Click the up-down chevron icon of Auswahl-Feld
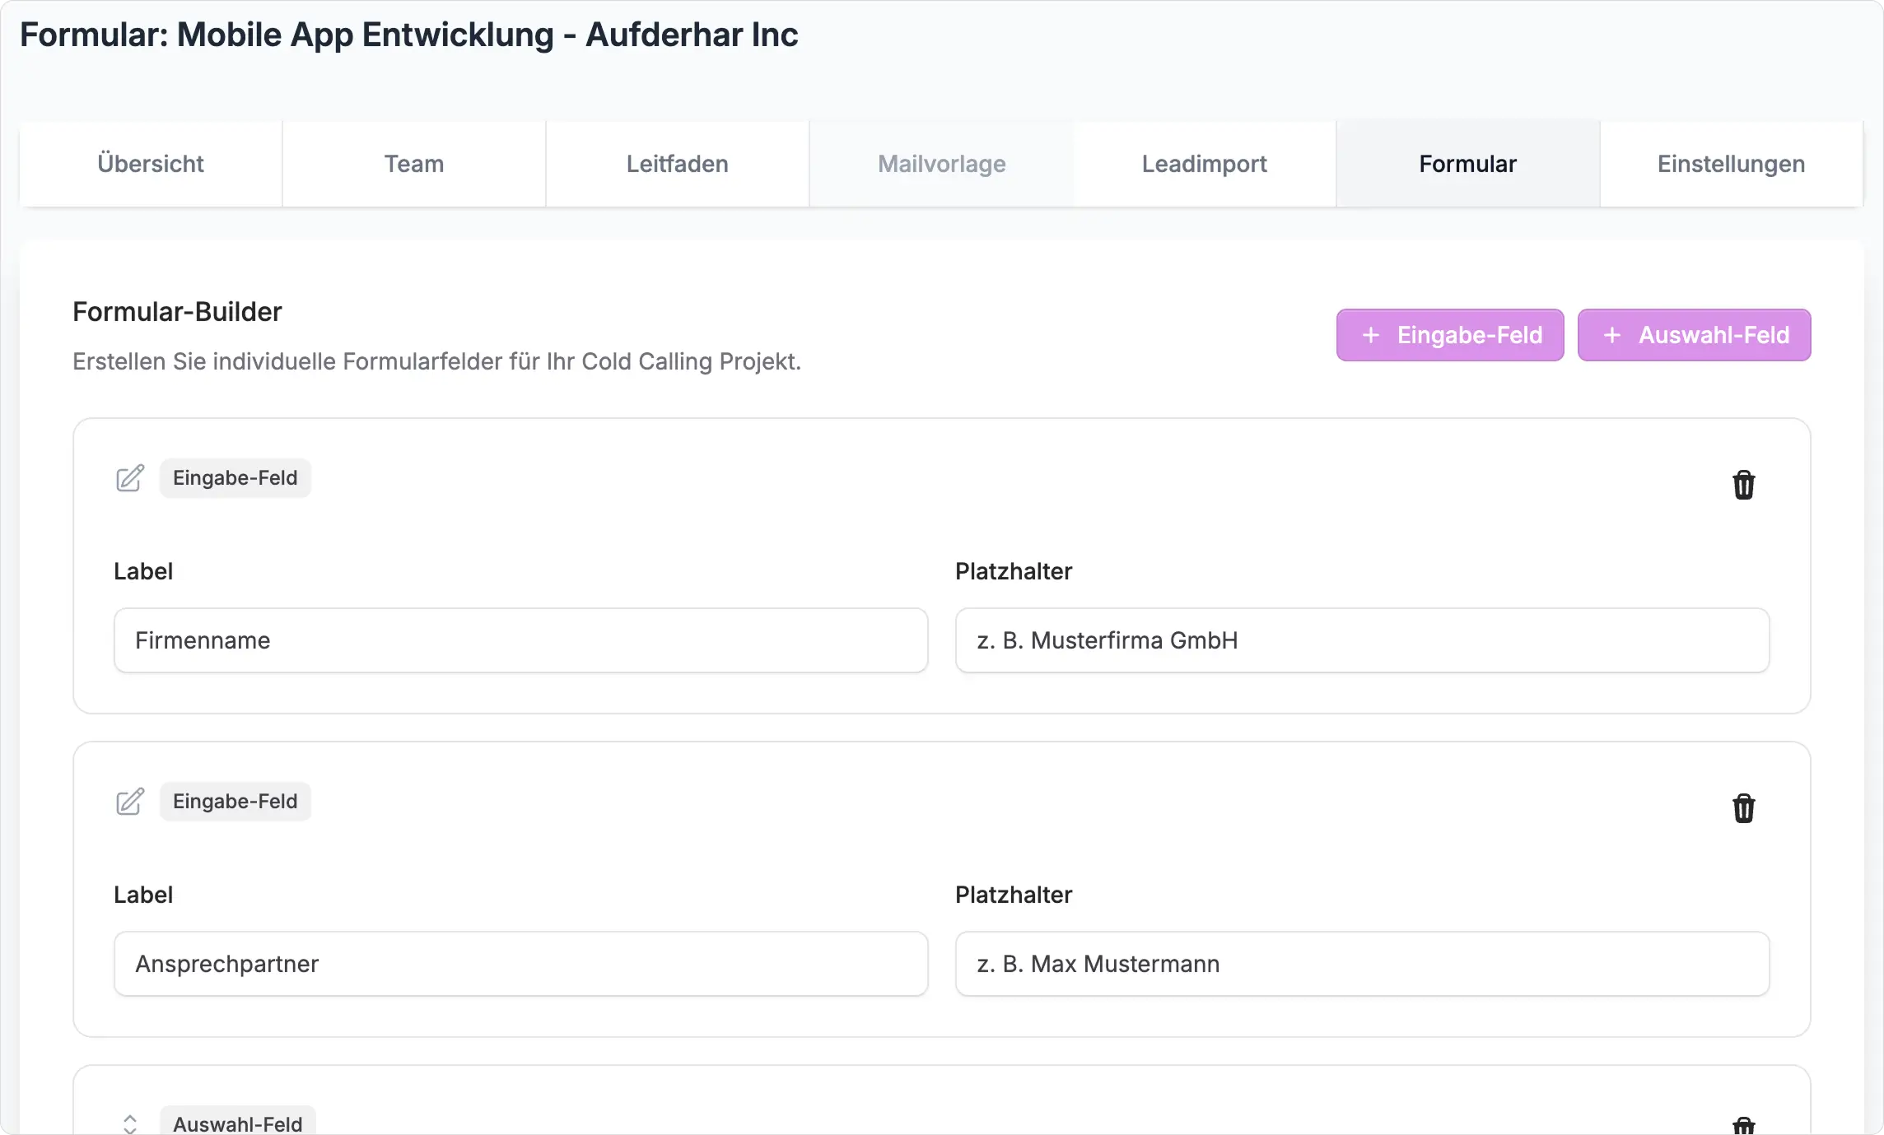Screen dimensions: 1884x1135 pyautogui.click(x=130, y=1123)
